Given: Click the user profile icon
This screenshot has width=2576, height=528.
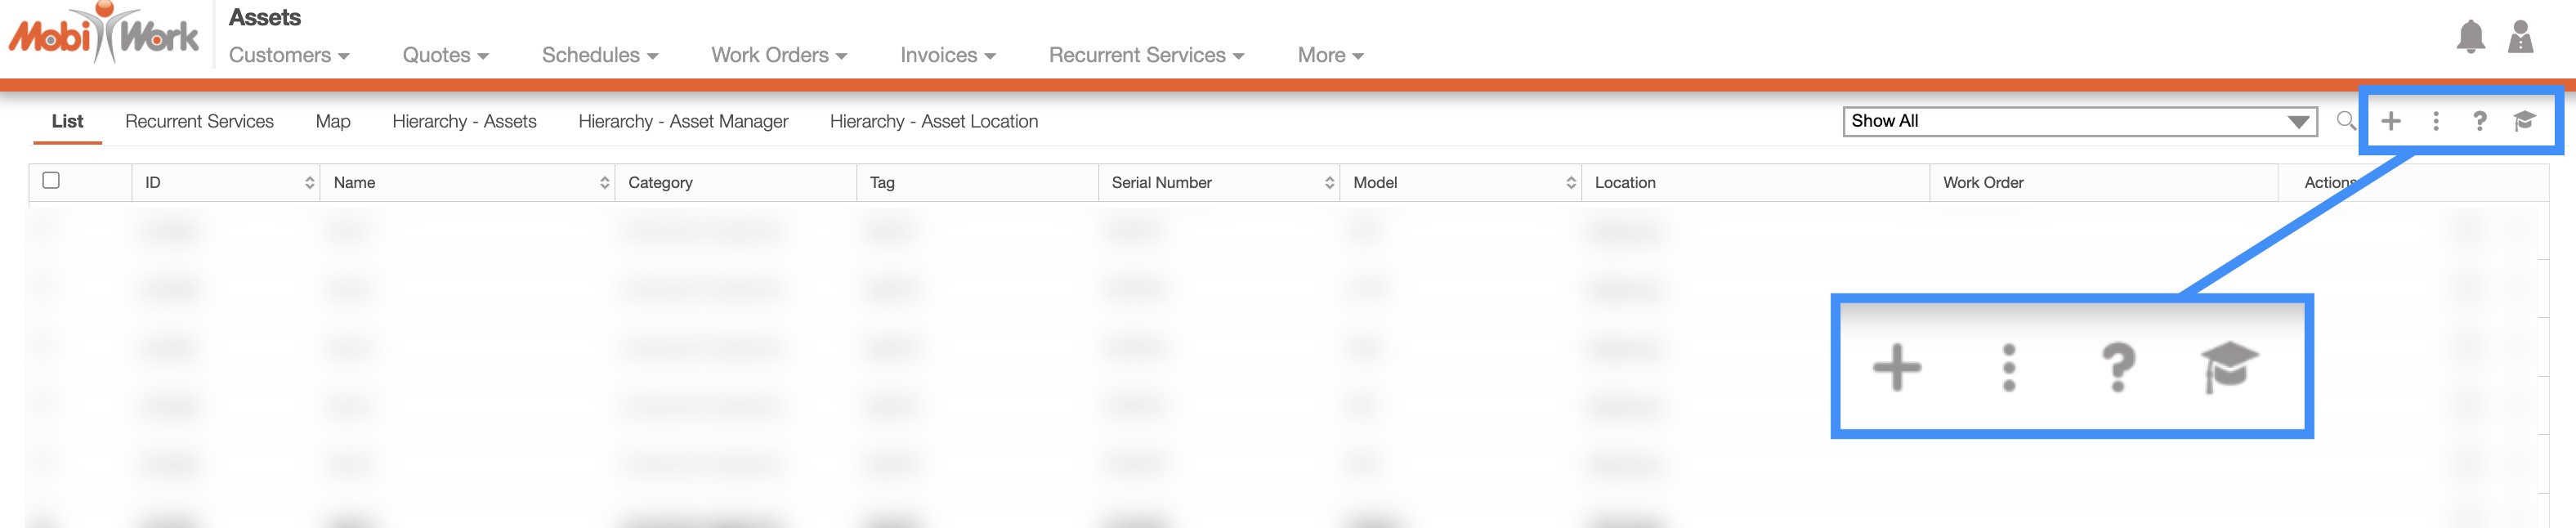Looking at the screenshot, I should click(2520, 37).
